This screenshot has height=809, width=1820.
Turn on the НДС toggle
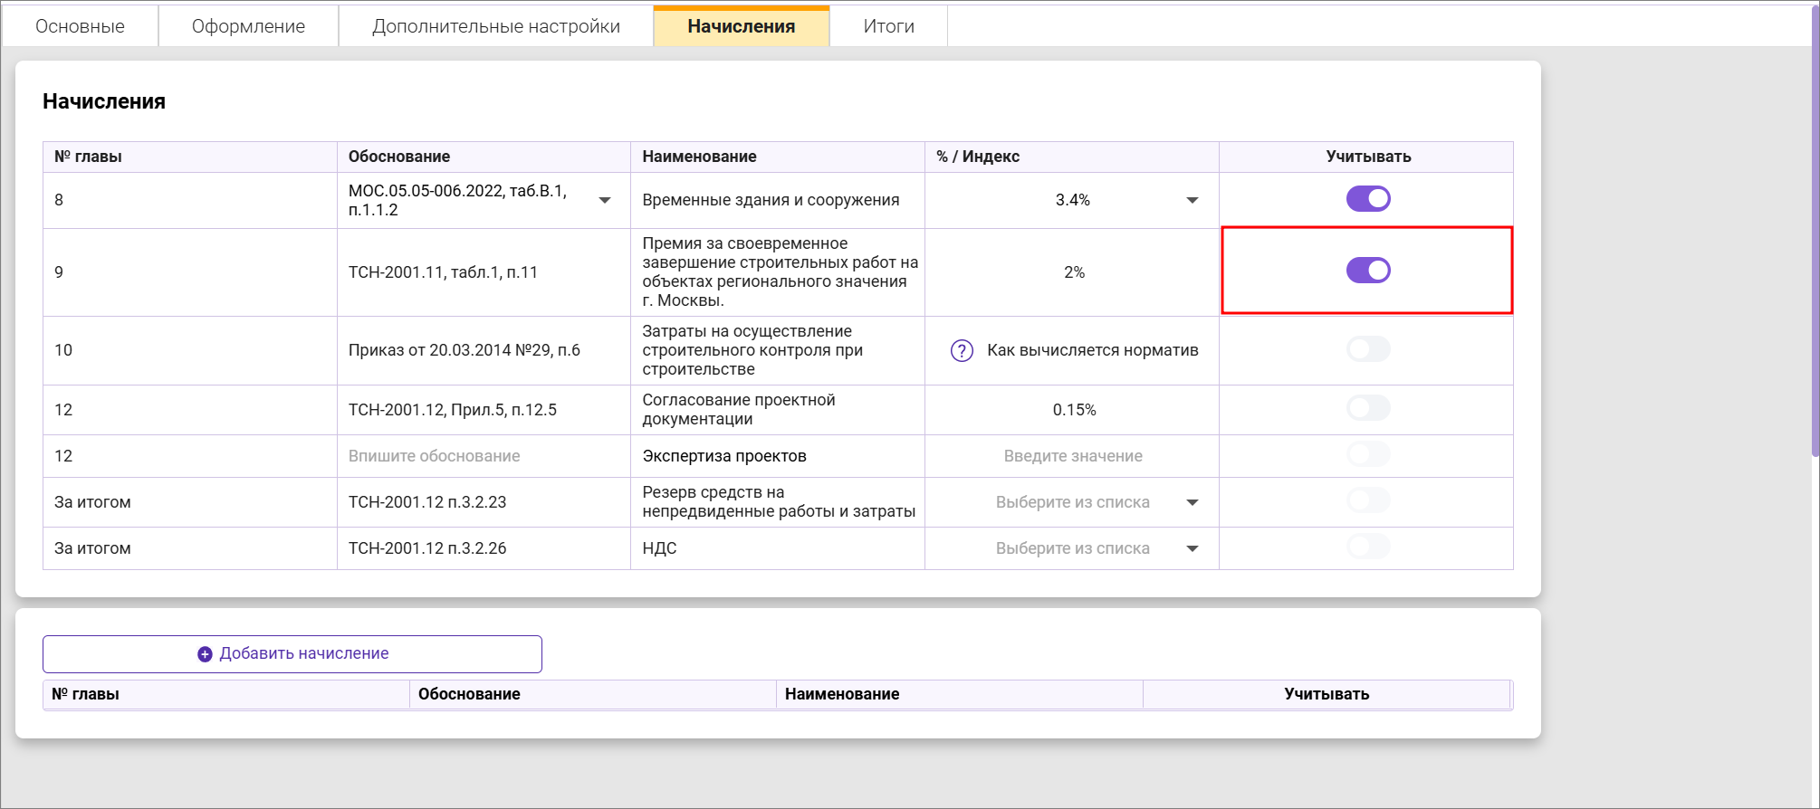(1368, 547)
